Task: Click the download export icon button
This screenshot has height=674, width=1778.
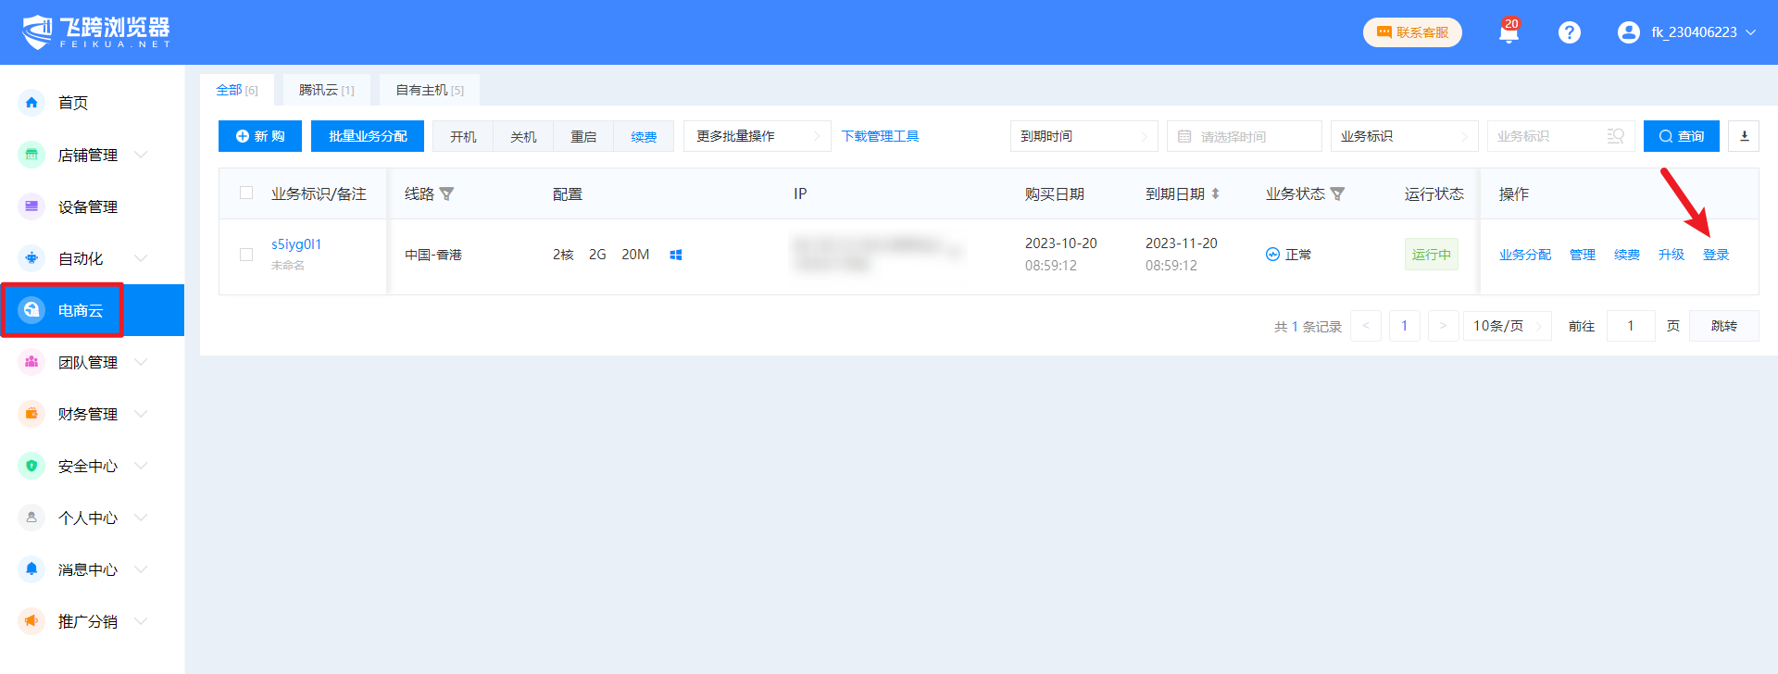Action: pyautogui.click(x=1744, y=136)
